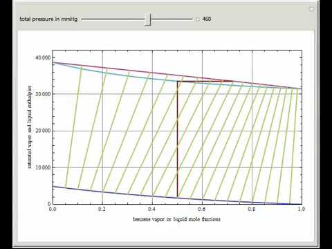Screen dimensions: 332x249
Task: Click the x-axis title 'benzene vapor or liquid mole fractions'
Action: click(176, 219)
